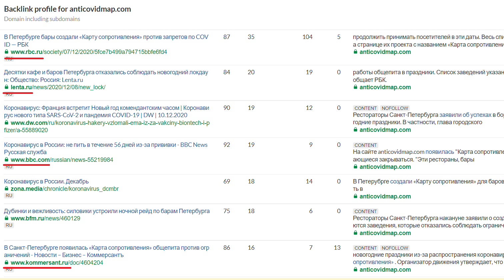Screen dimensions: 504x280
Task: Click the value 35 in the rbc.ru row
Action: (x=251, y=37)
